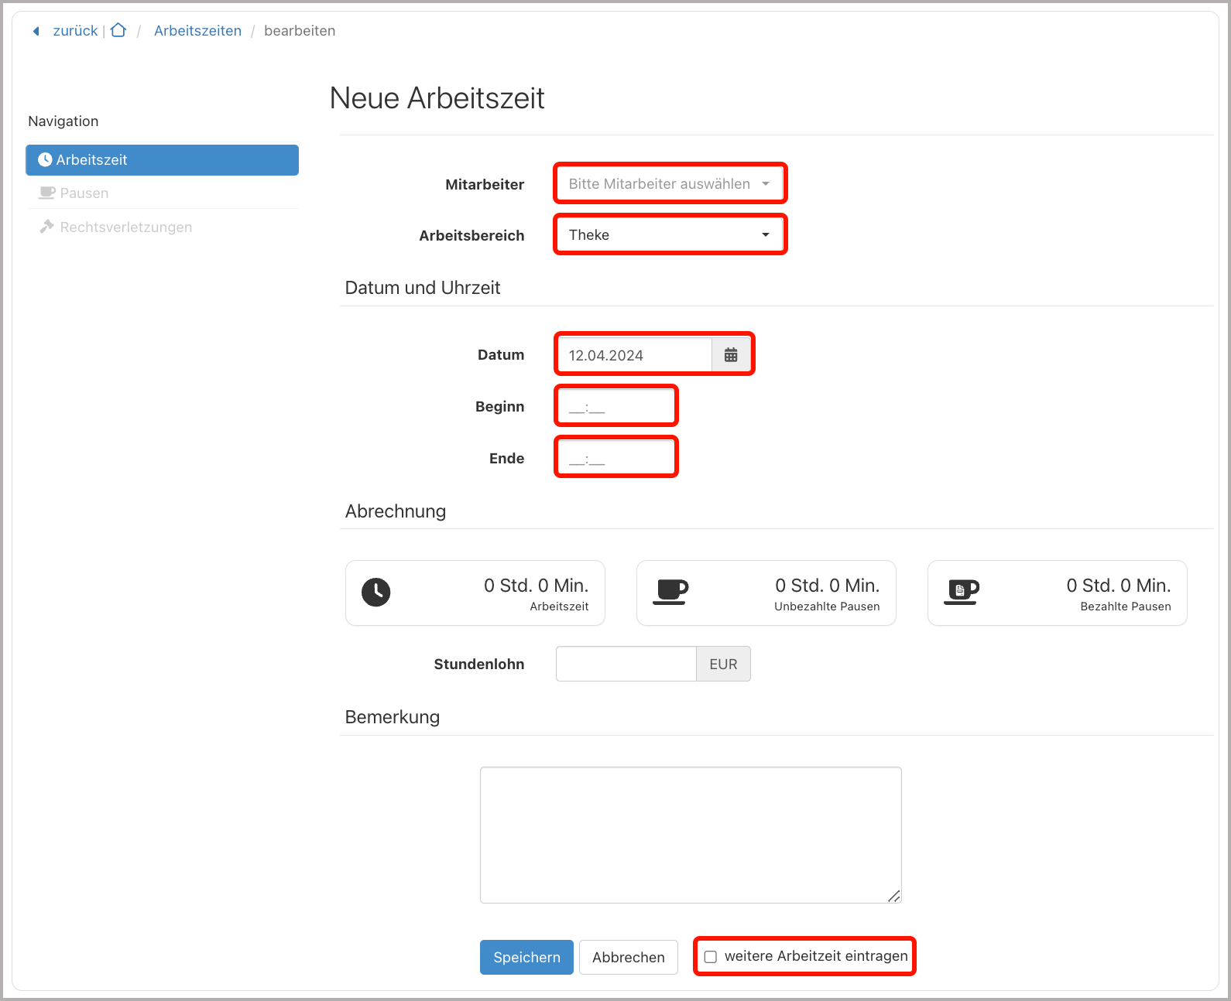
Task: Open Rechtsverletzungen in the navigation menu
Action: [125, 227]
